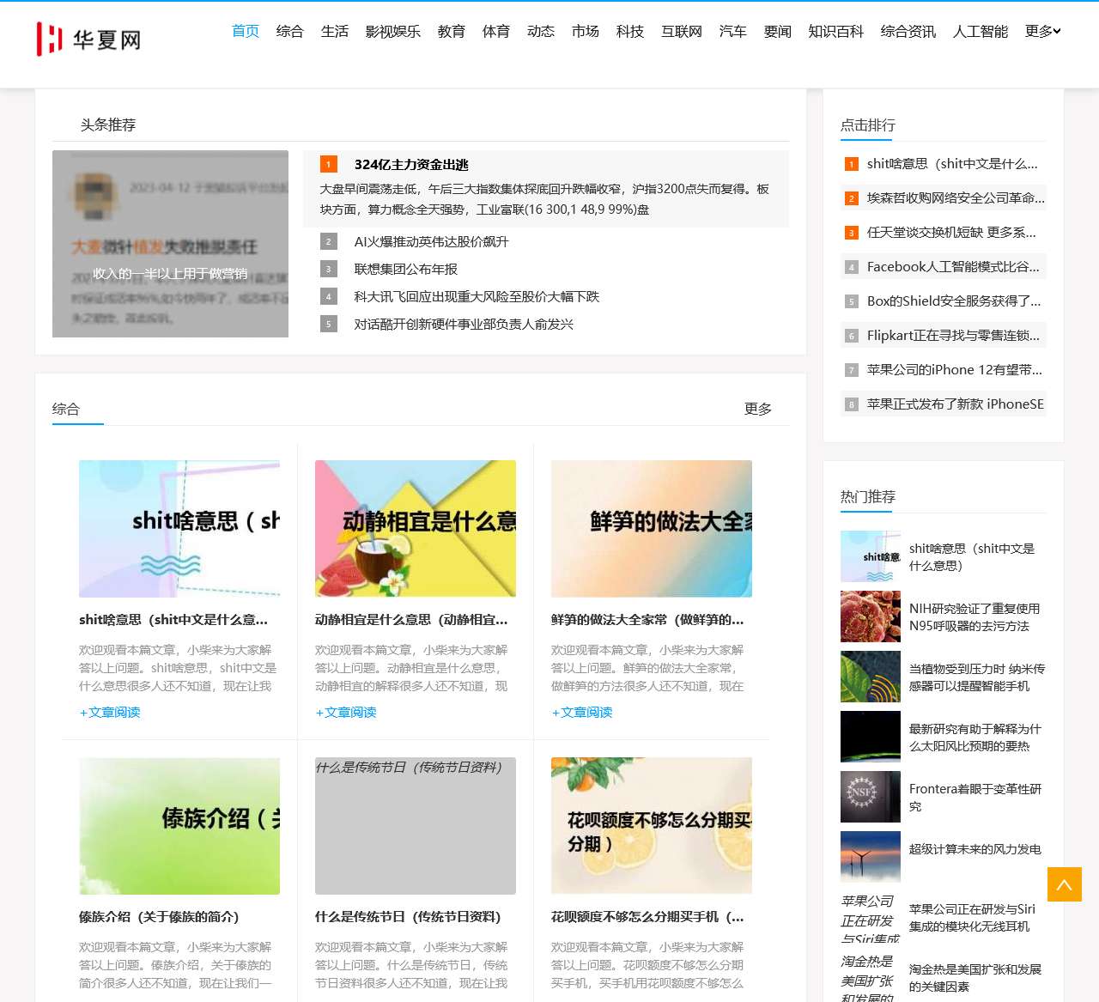Open article title 什么是传统节日 (传统节日资料)
Viewport: 1099px width, 1002px height.
click(408, 916)
